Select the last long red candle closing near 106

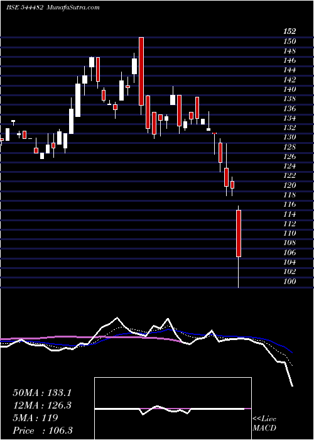coord(239,233)
